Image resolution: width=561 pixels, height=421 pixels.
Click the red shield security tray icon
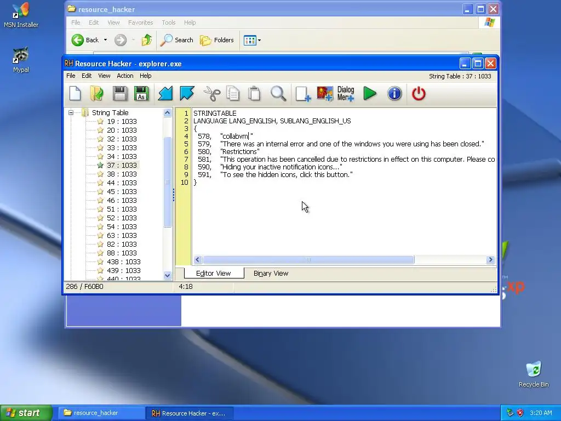pyautogui.click(x=520, y=413)
